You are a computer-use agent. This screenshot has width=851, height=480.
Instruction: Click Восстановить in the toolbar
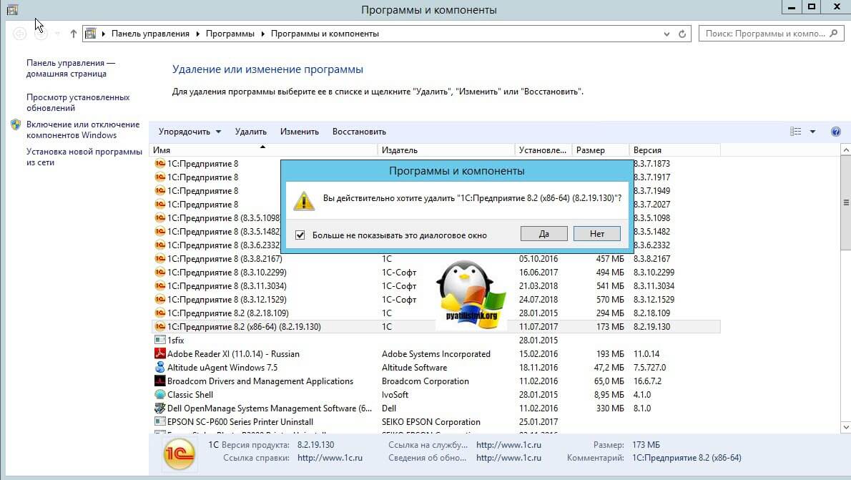[x=359, y=132]
